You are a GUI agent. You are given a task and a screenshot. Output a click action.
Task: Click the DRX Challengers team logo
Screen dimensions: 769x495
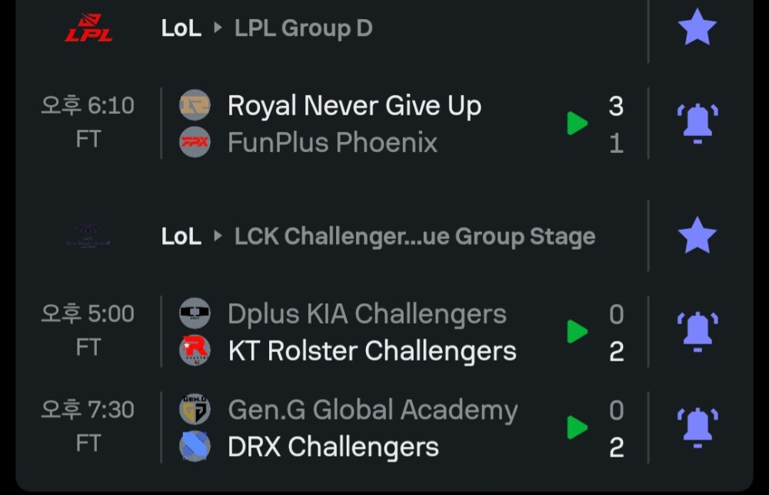pyautogui.click(x=195, y=447)
